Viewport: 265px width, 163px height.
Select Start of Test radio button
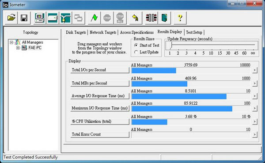click(x=136, y=45)
